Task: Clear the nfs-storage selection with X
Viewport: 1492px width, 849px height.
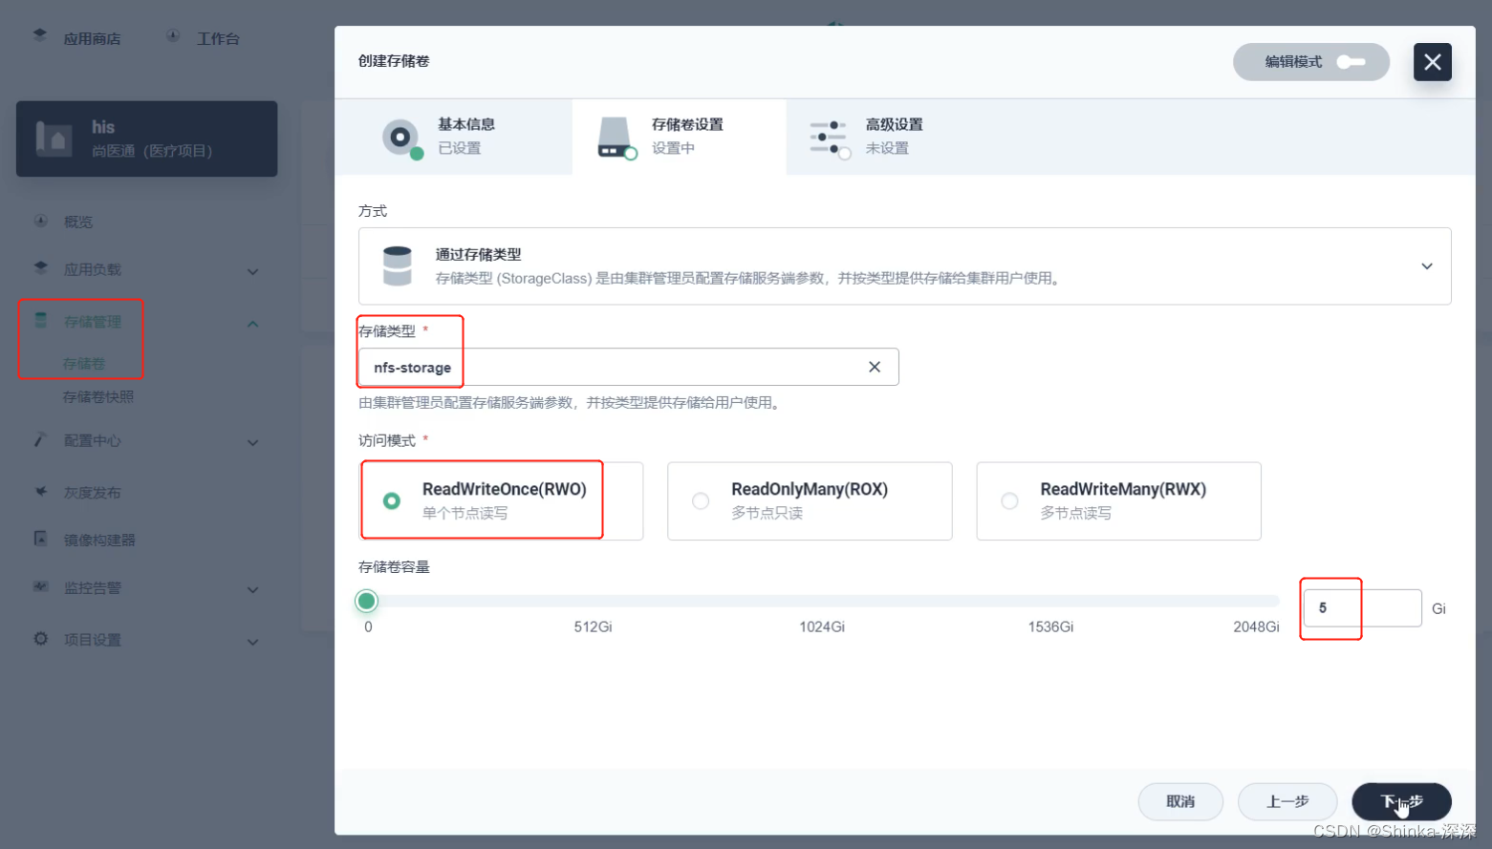Action: [x=875, y=367]
